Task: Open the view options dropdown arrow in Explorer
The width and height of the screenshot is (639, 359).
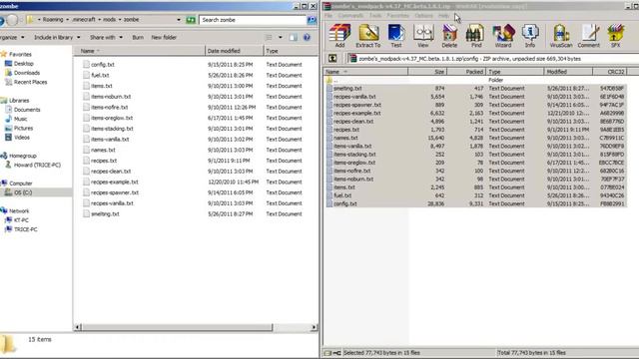Action: tap(280, 37)
